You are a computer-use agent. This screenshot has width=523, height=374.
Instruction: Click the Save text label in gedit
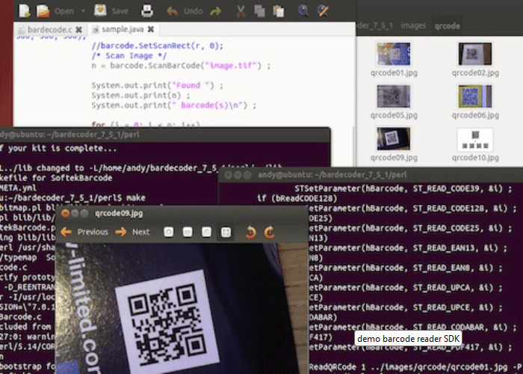(x=120, y=11)
